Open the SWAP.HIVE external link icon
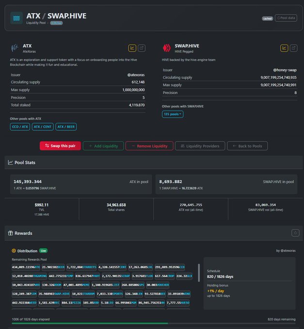Image resolution: width=304 pixels, height=329 pixels. (294, 48)
